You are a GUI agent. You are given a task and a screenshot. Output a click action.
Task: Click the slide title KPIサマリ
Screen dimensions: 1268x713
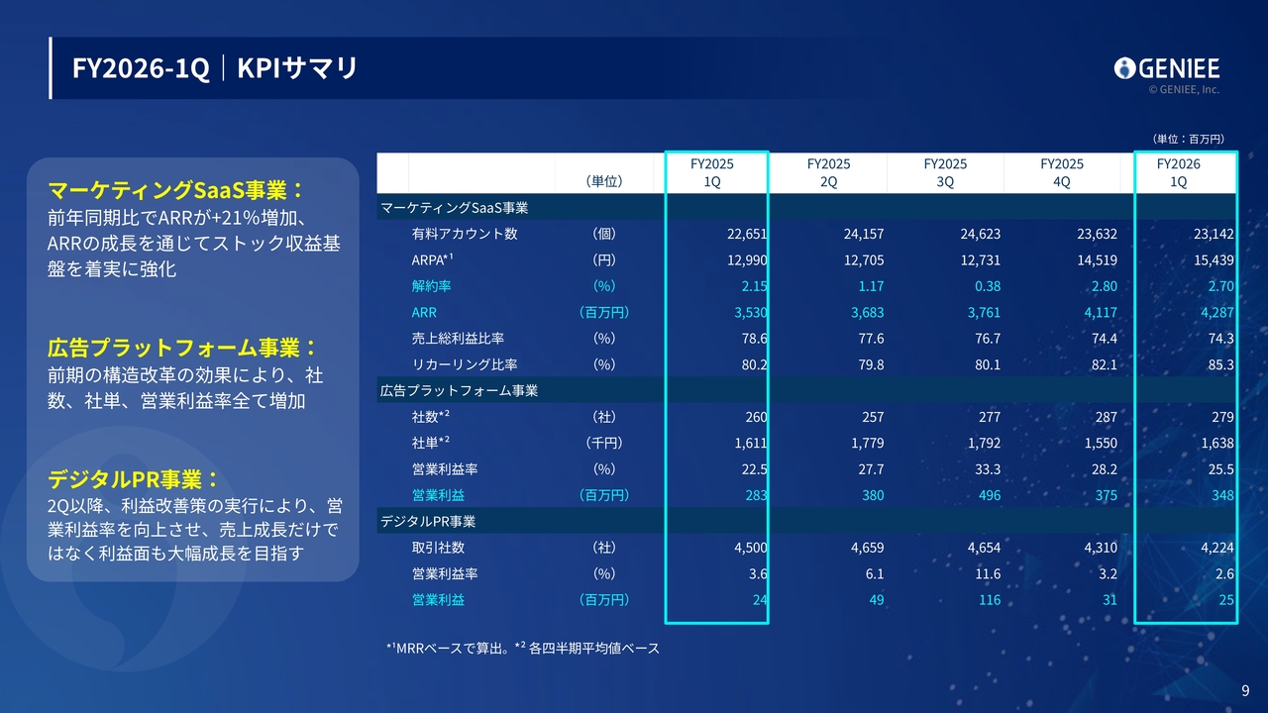pyautogui.click(x=297, y=68)
